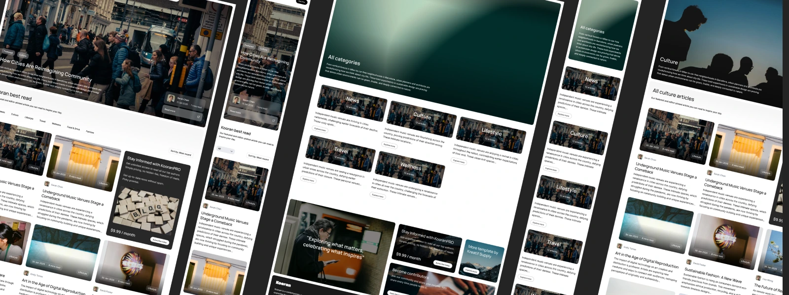Click Featured tag on mobile home hero
The image size is (789, 295).
250,46
